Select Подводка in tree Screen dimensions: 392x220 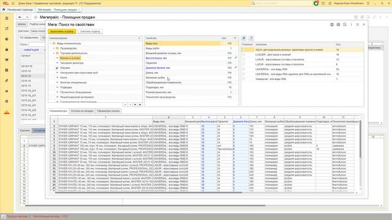coord(66,87)
